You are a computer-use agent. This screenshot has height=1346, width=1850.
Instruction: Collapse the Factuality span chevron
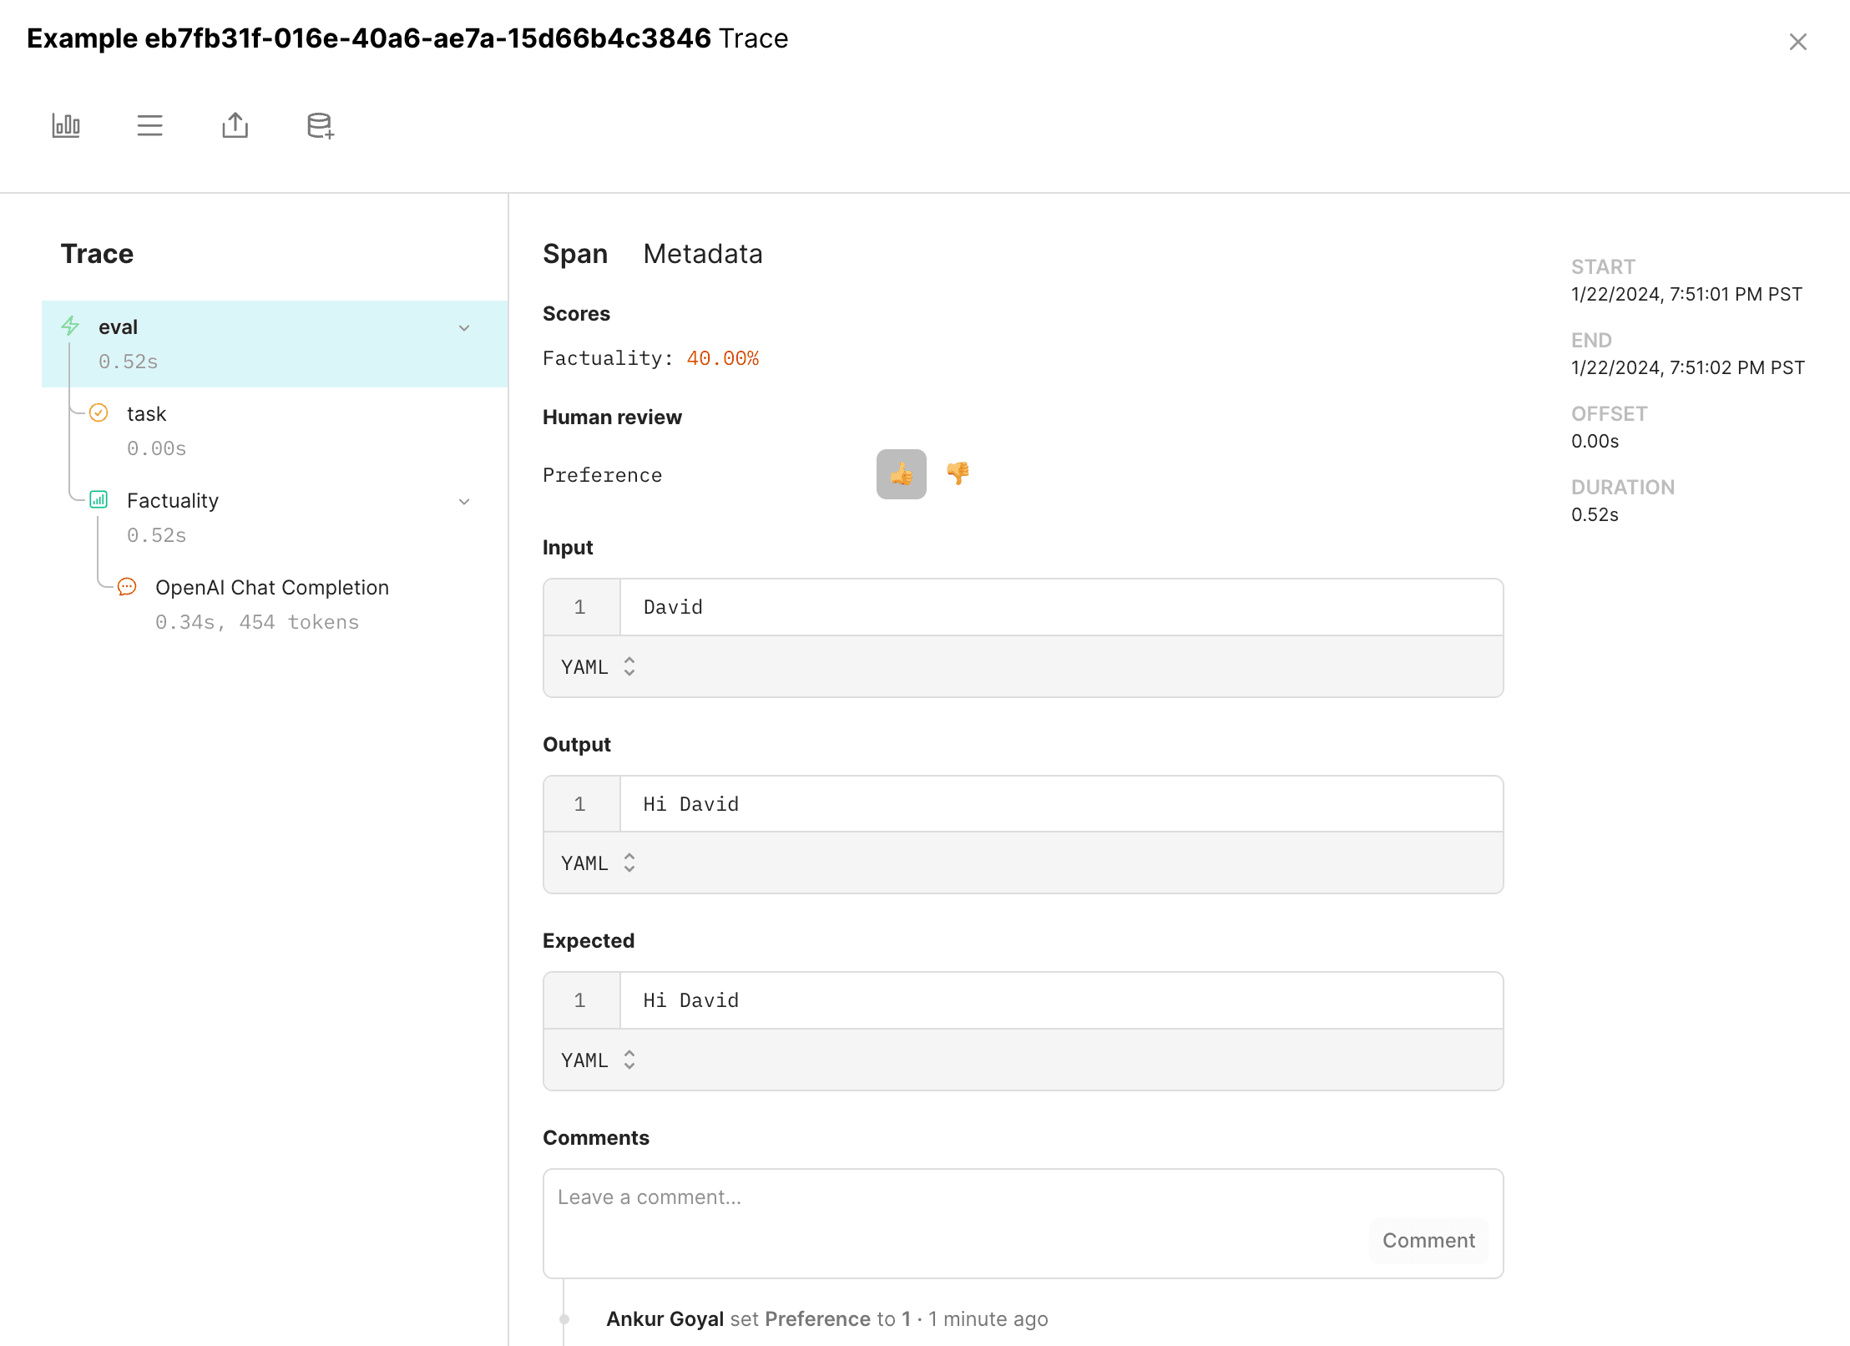[465, 502]
